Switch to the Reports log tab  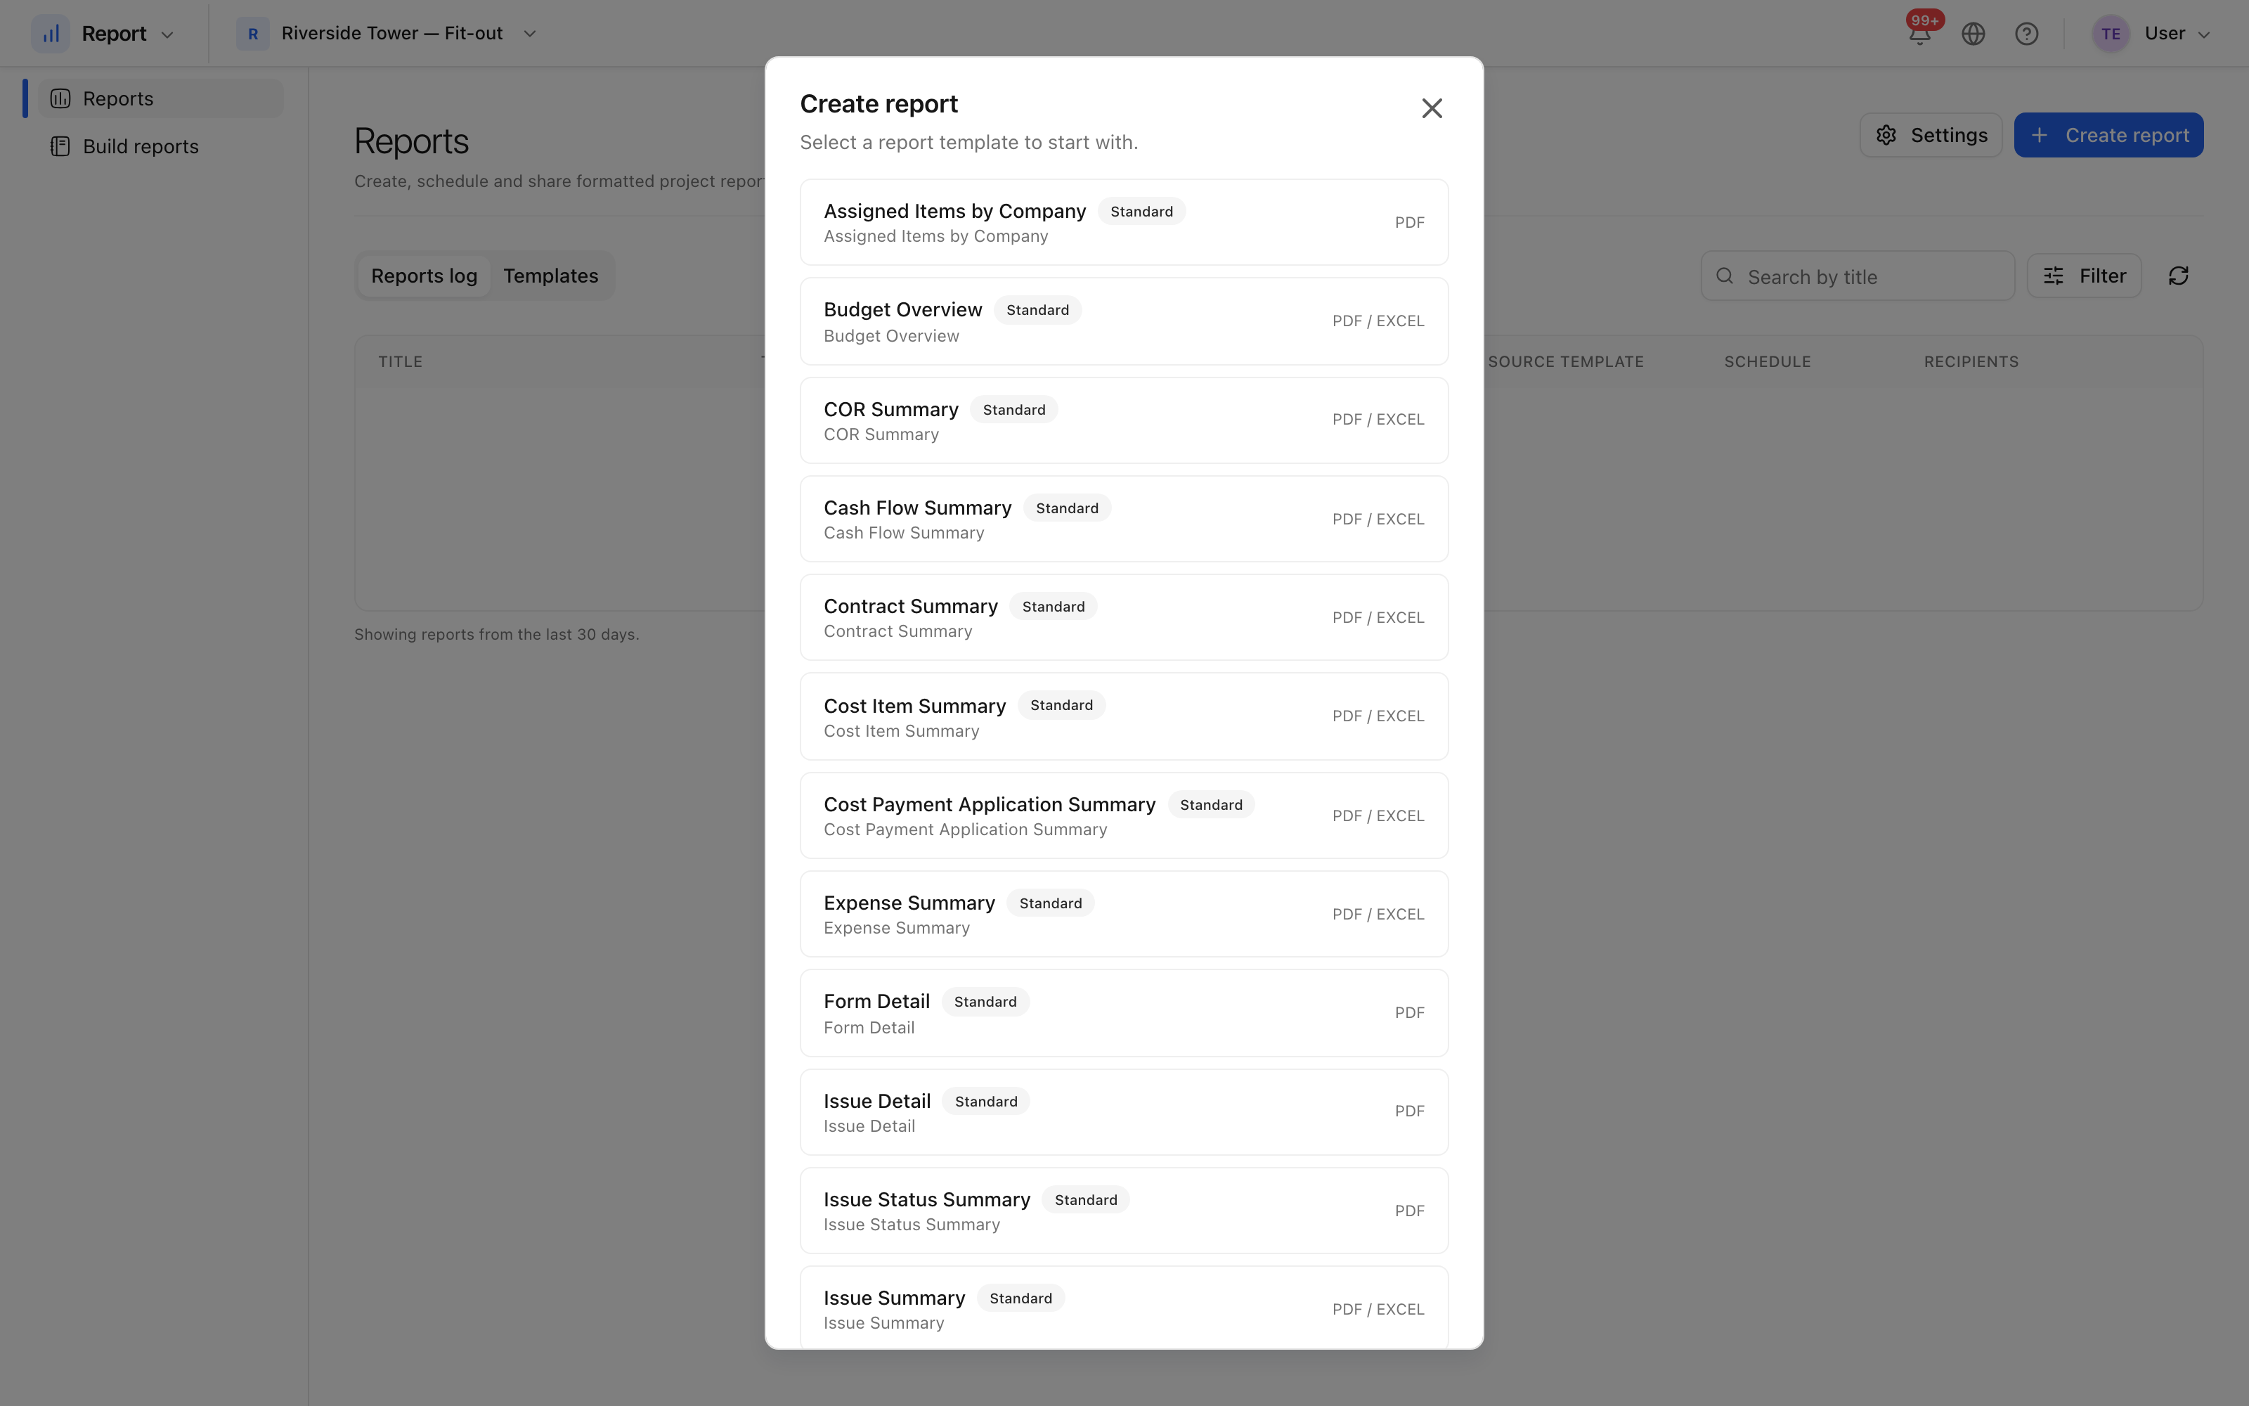(424, 276)
